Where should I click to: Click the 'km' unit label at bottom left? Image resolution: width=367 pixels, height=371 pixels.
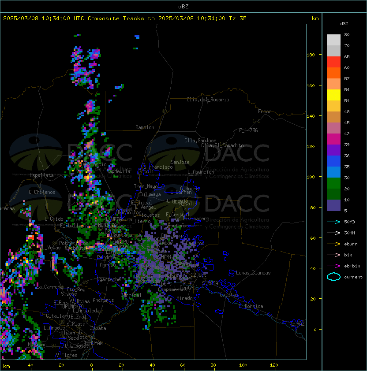tap(7, 366)
